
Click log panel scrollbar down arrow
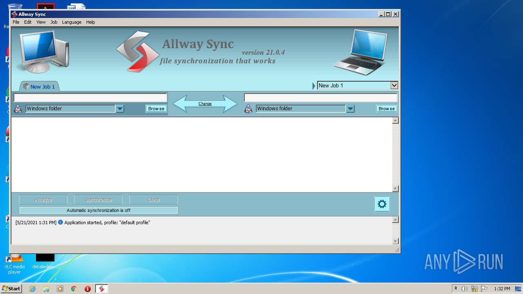point(395,241)
